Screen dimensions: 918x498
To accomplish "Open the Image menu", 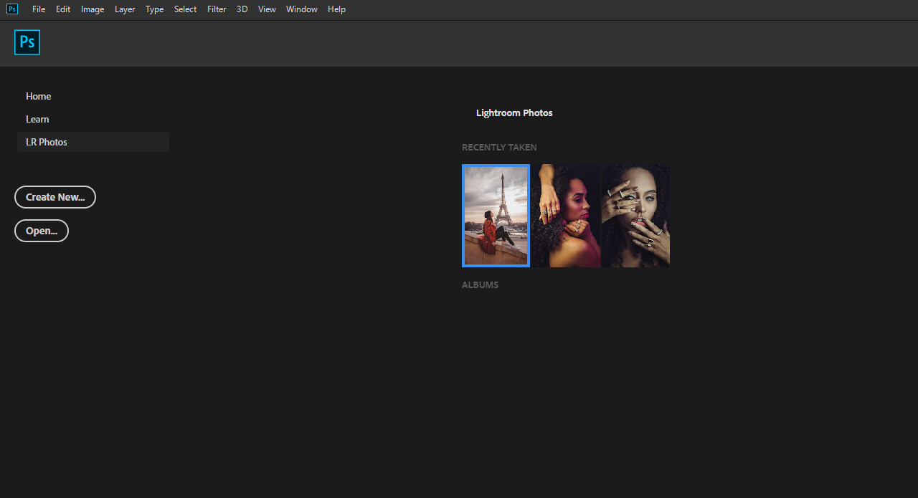I will pyautogui.click(x=93, y=9).
